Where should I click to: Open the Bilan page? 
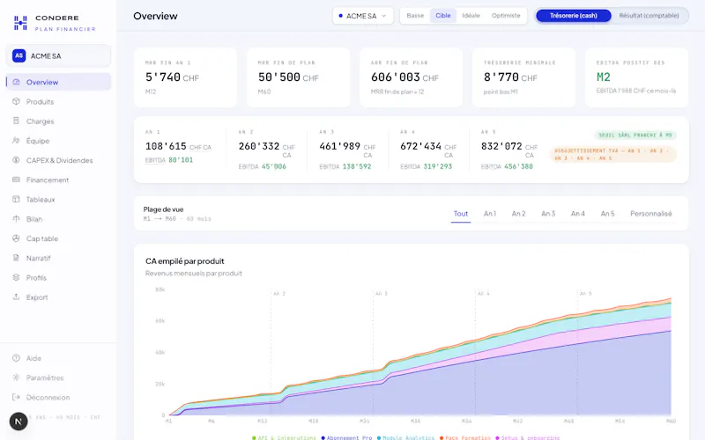point(58,218)
